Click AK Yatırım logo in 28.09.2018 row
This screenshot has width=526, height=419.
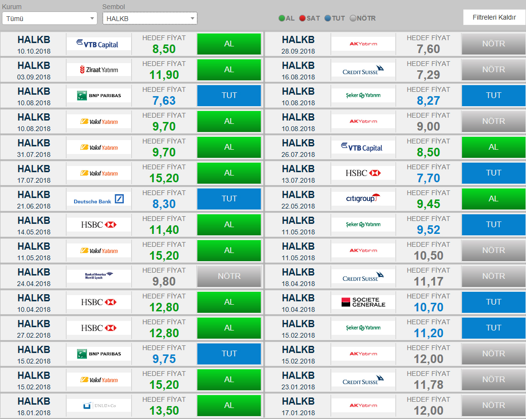point(363,44)
